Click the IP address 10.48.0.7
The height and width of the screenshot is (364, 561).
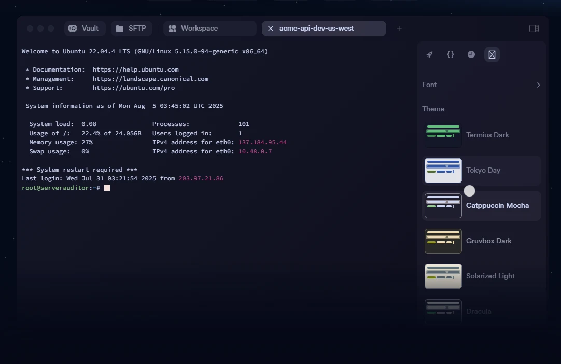point(255,151)
